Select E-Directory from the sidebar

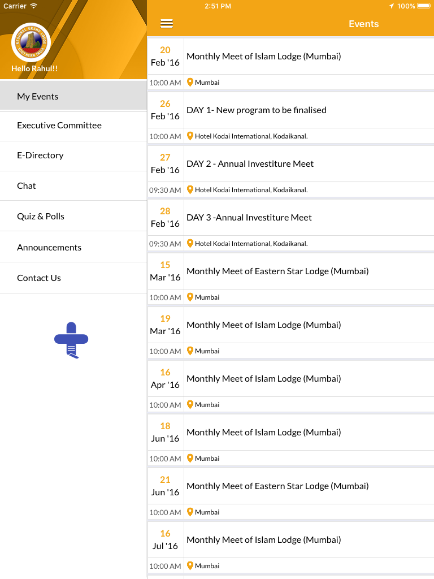click(x=73, y=155)
